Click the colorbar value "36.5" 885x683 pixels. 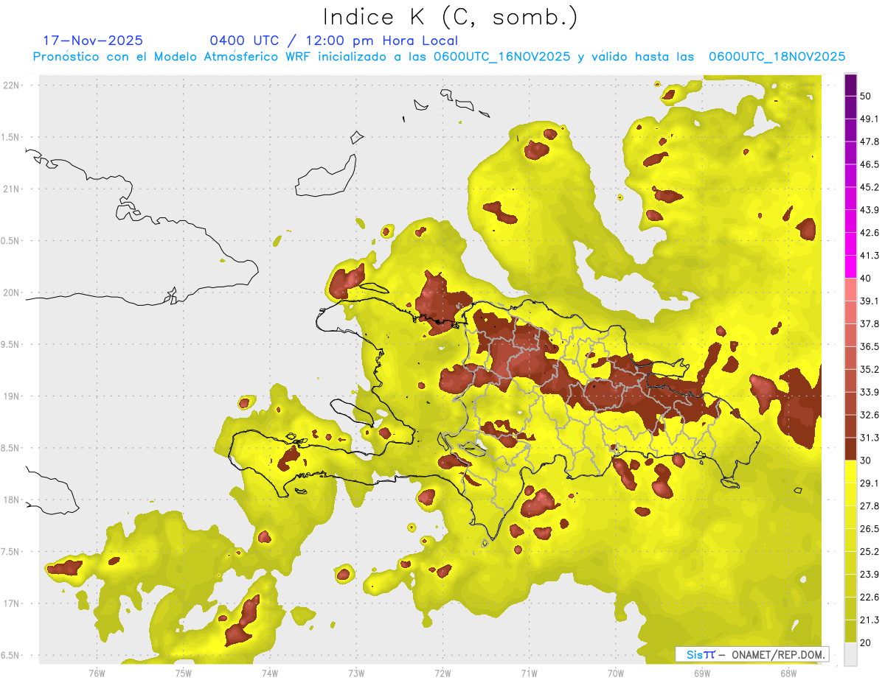coord(870,346)
